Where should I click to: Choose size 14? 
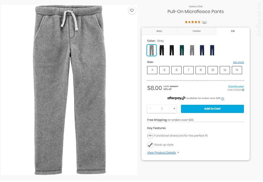click(x=237, y=70)
